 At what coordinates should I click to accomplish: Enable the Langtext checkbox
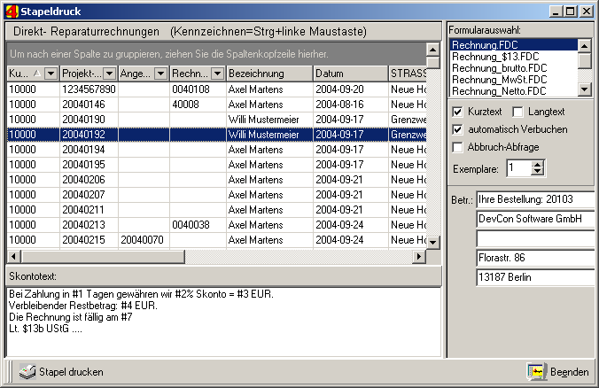coord(517,112)
